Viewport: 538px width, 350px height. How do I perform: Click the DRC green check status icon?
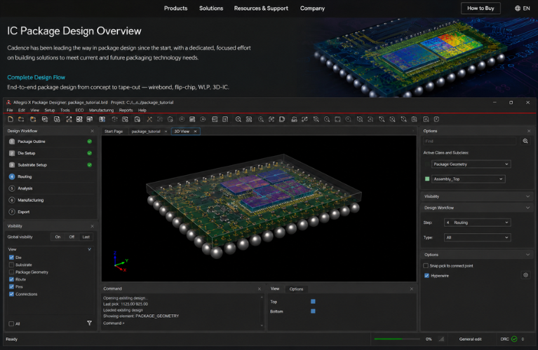[x=514, y=339]
